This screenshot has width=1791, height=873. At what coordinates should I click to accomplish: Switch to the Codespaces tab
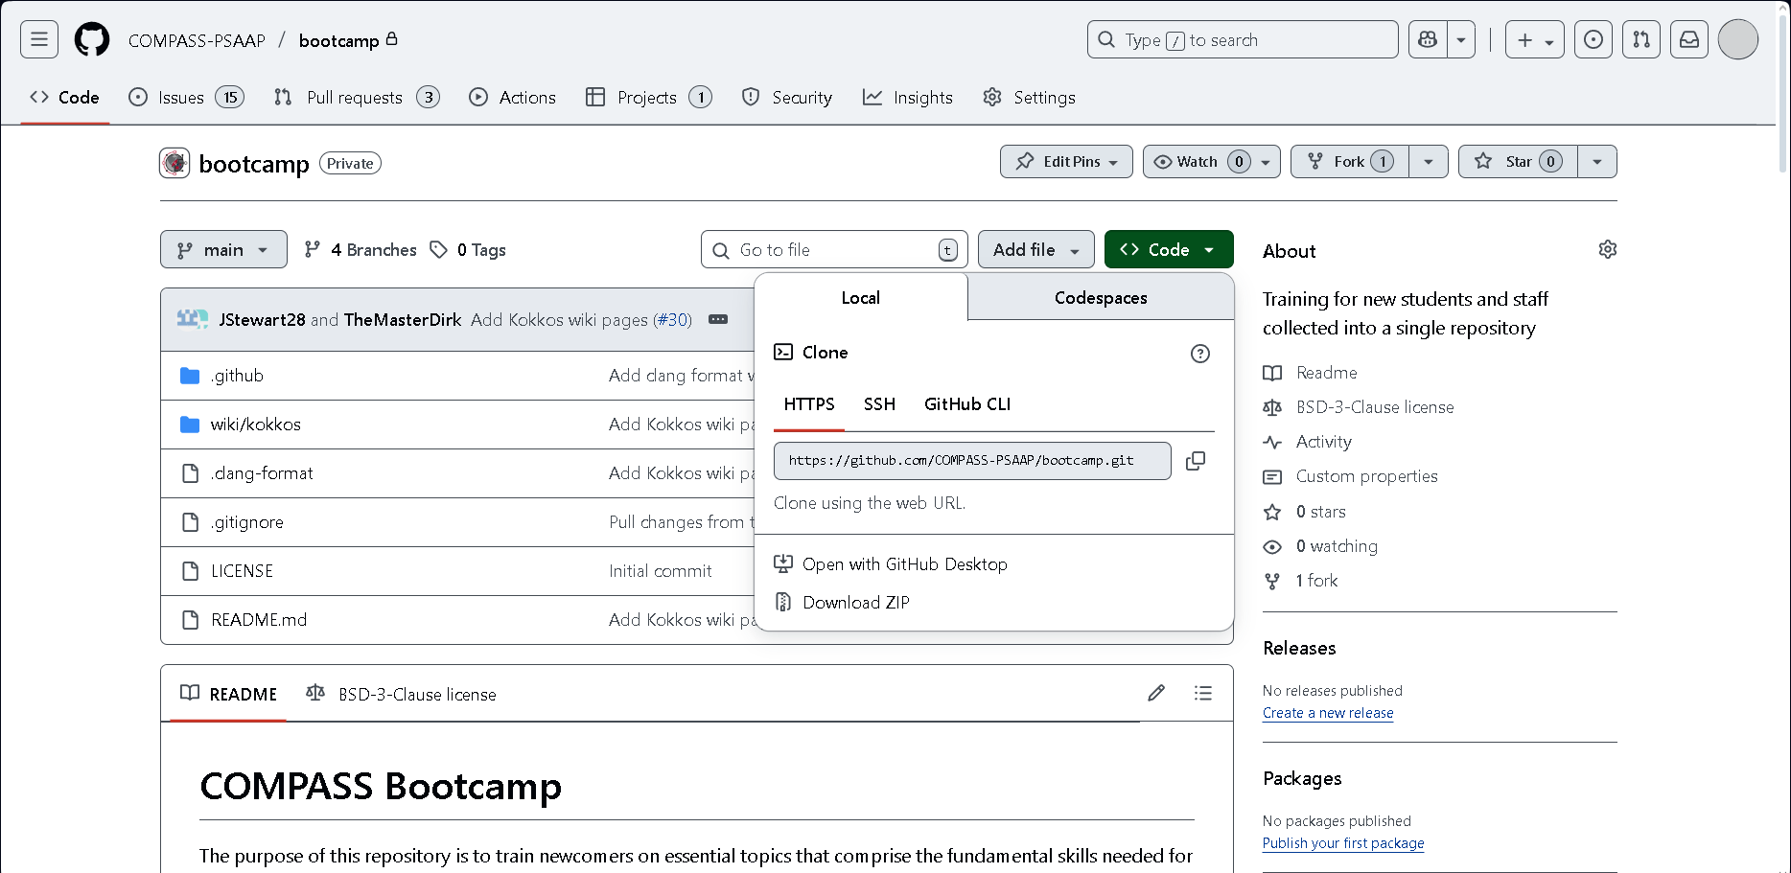1101,297
